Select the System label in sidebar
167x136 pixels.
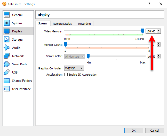click(17, 23)
